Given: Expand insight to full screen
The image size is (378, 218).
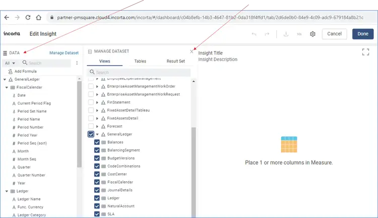Looking at the screenshot, I should point(365,52).
